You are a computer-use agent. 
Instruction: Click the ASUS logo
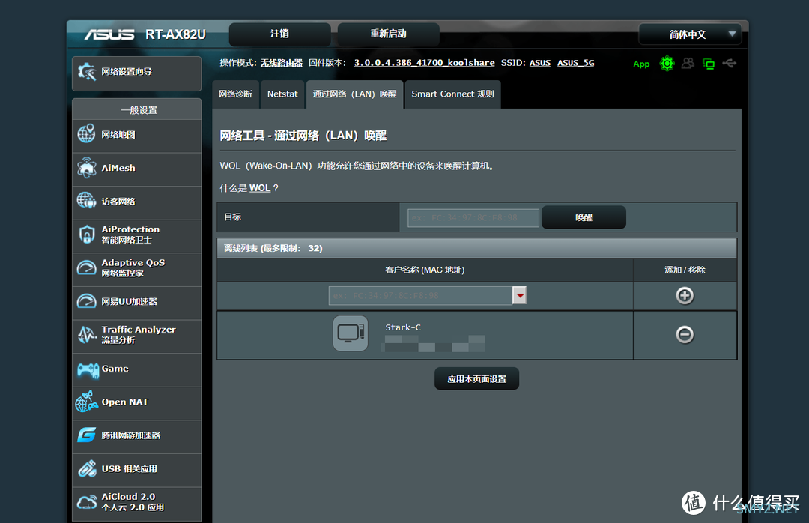point(109,34)
